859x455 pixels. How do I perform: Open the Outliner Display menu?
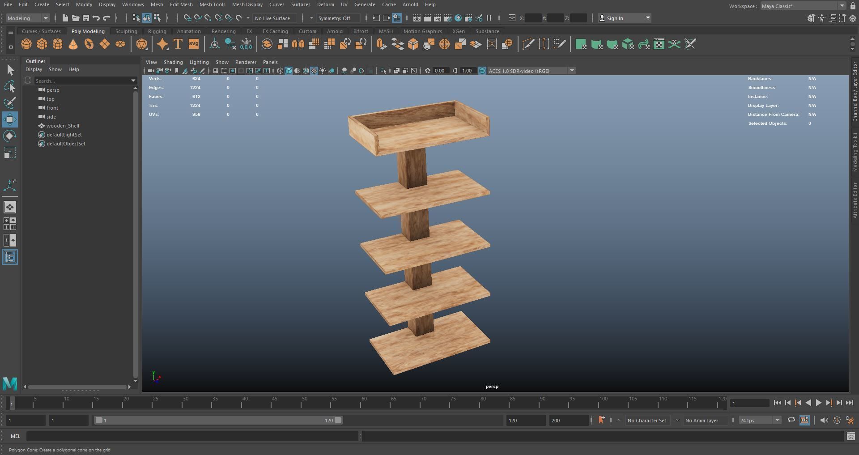click(x=34, y=69)
